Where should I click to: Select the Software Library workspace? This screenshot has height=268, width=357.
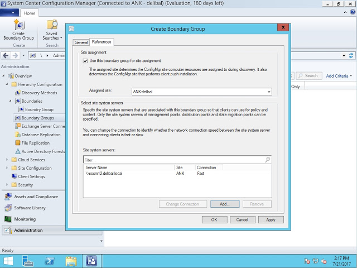click(x=30, y=208)
